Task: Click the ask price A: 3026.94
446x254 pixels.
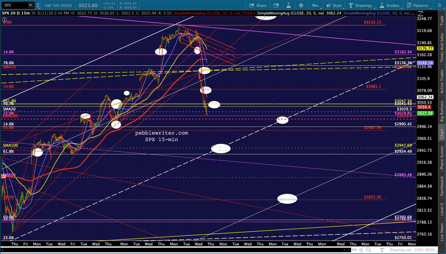Action: tap(128, 8)
